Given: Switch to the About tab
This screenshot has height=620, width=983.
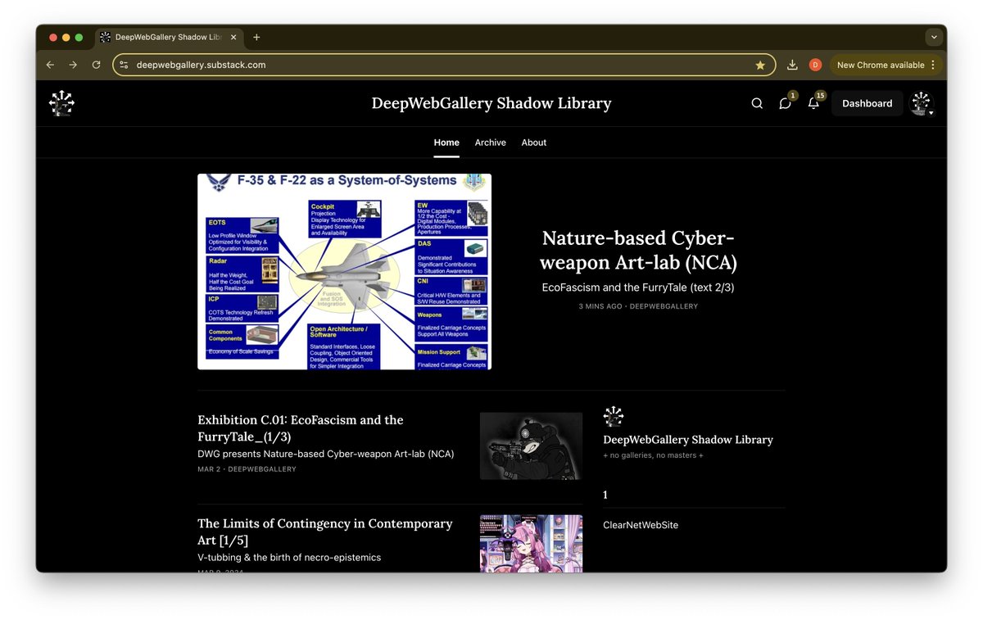Looking at the screenshot, I should click(534, 143).
